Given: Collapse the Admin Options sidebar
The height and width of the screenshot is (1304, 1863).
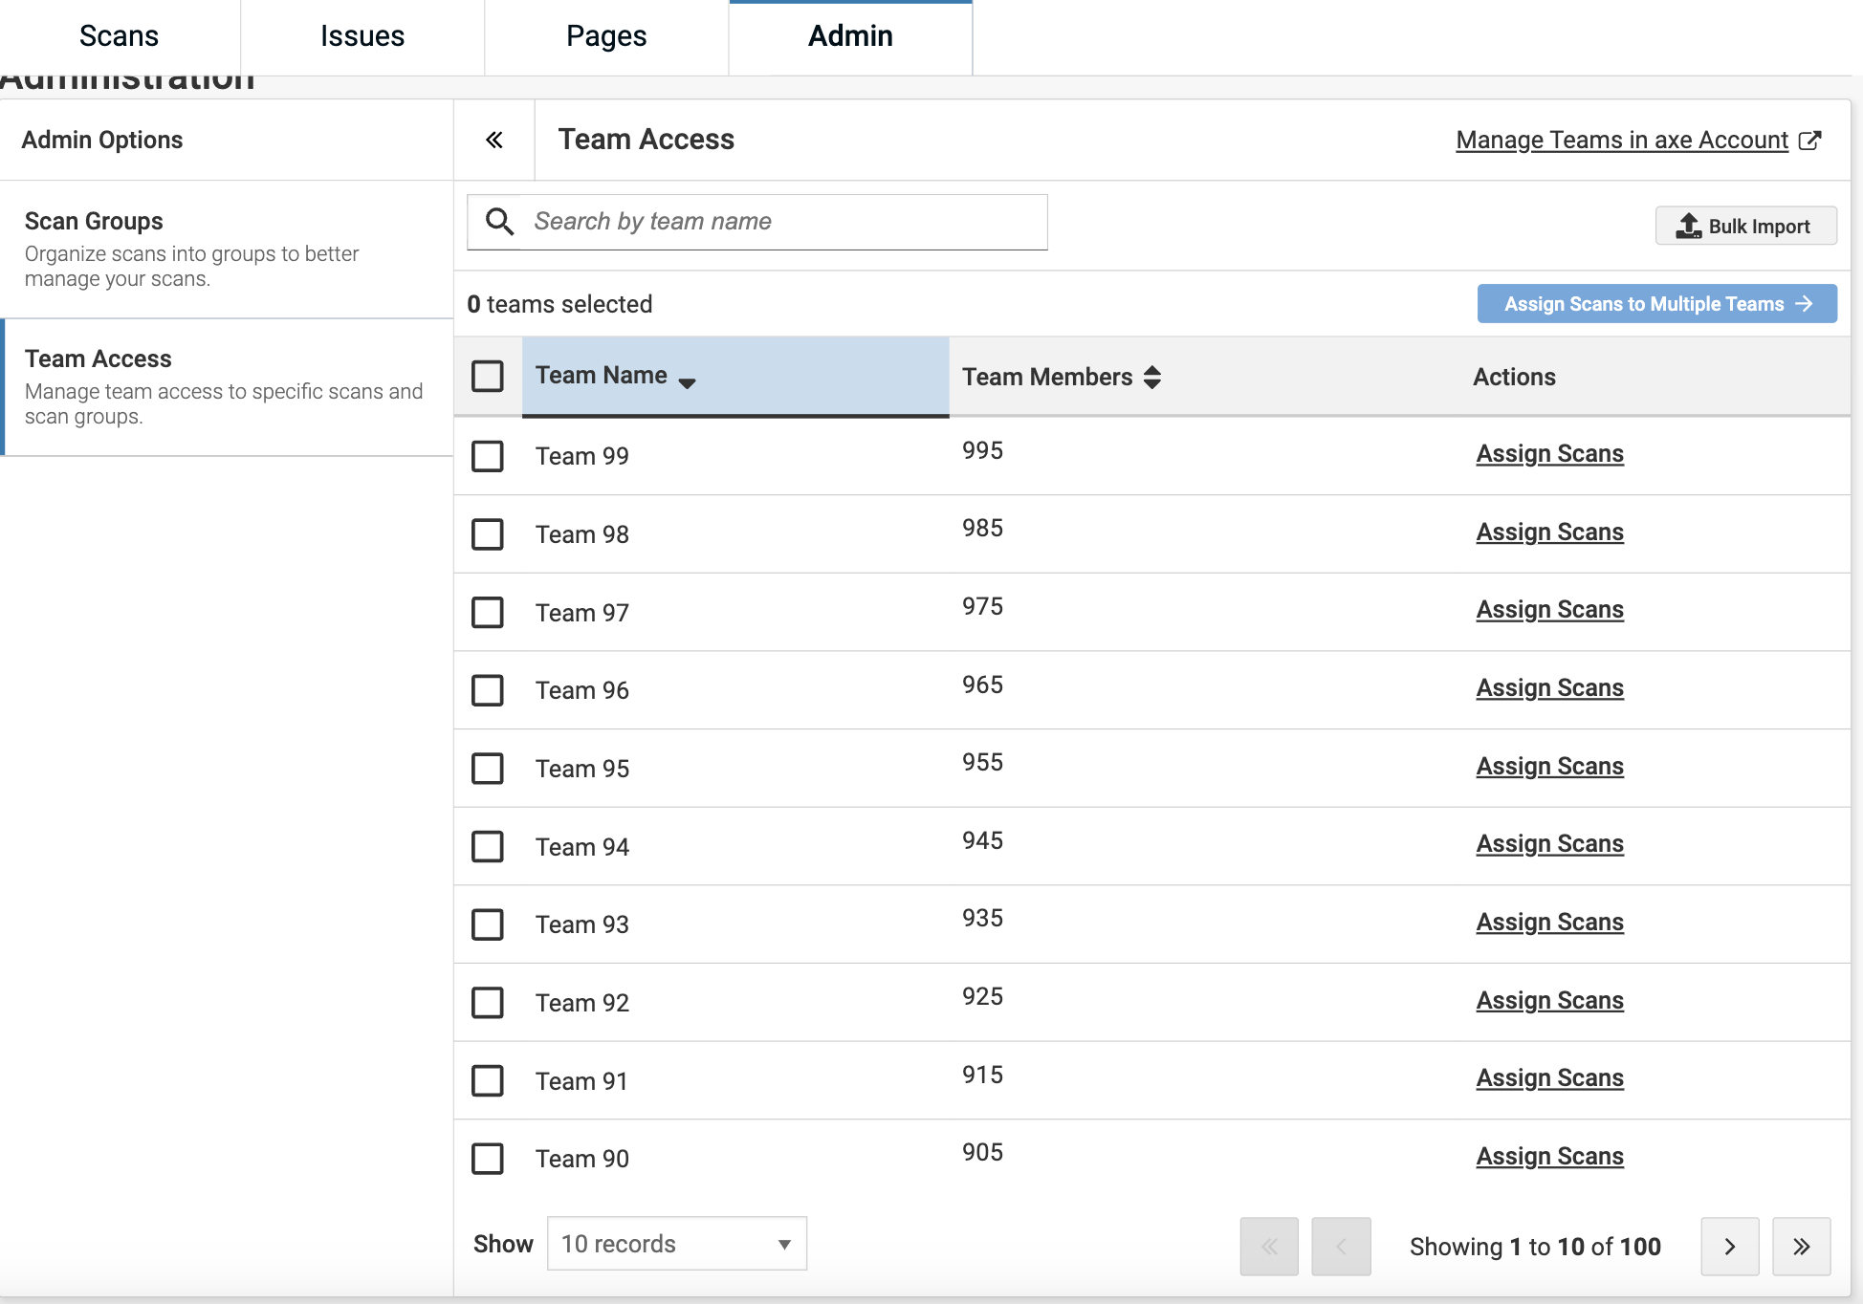Looking at the screenshot, I should coord(493,141).
